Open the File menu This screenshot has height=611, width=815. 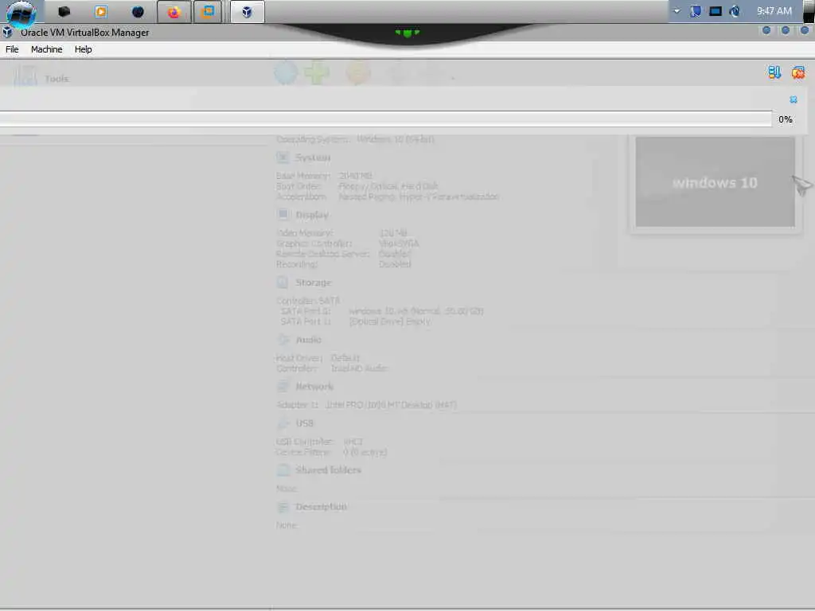(x=12, y=49)
